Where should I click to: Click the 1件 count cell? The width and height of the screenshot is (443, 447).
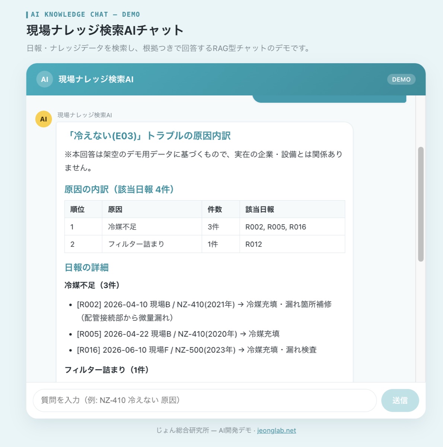click(x=221, y=244)
